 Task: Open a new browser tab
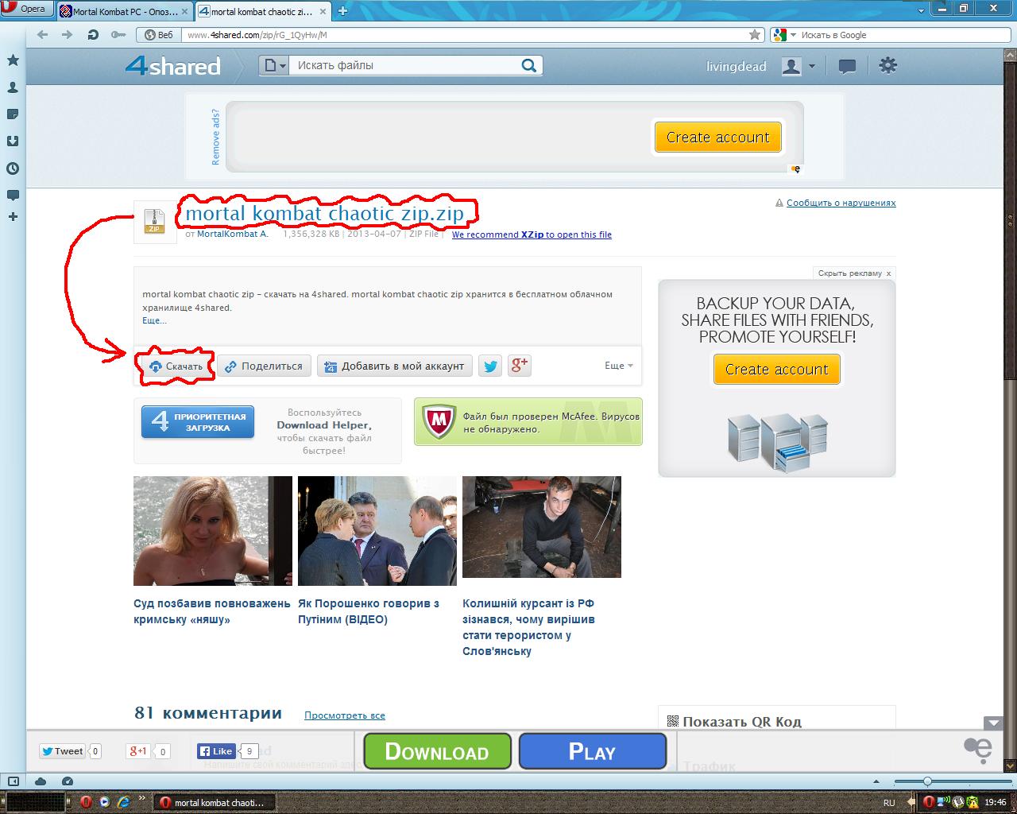pos(343,11)
